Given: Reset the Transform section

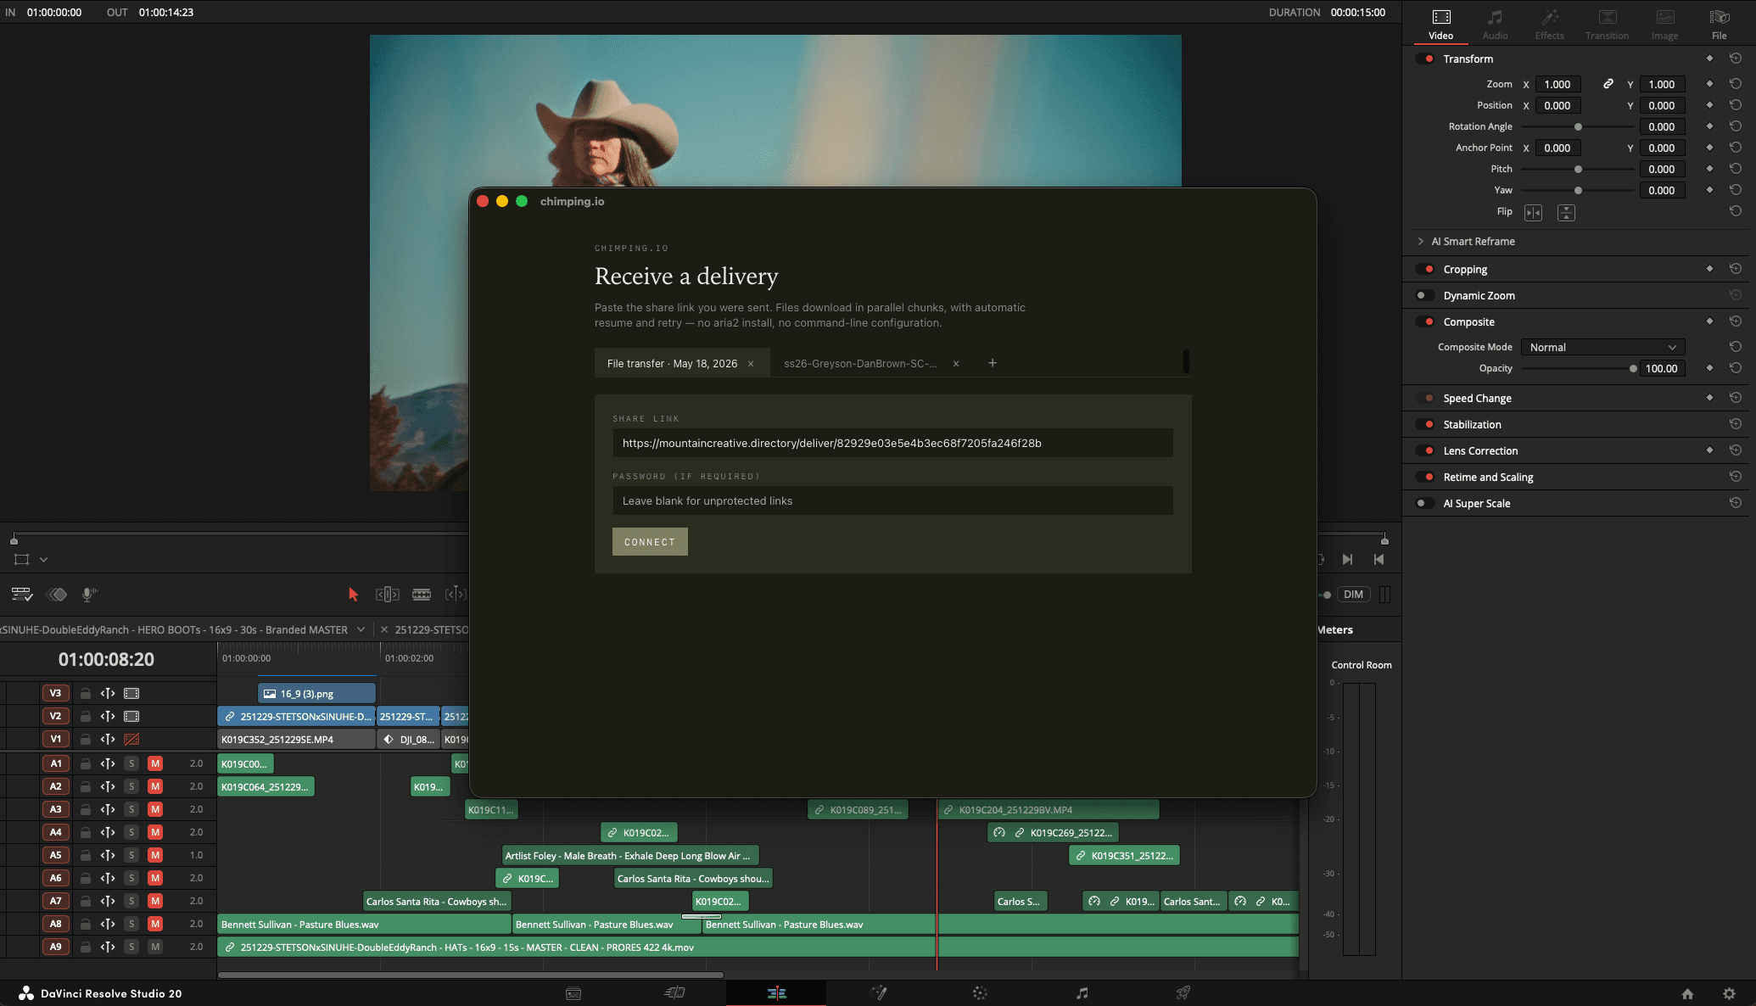Looking at the screenshot, I should (x=1736, y=59).
